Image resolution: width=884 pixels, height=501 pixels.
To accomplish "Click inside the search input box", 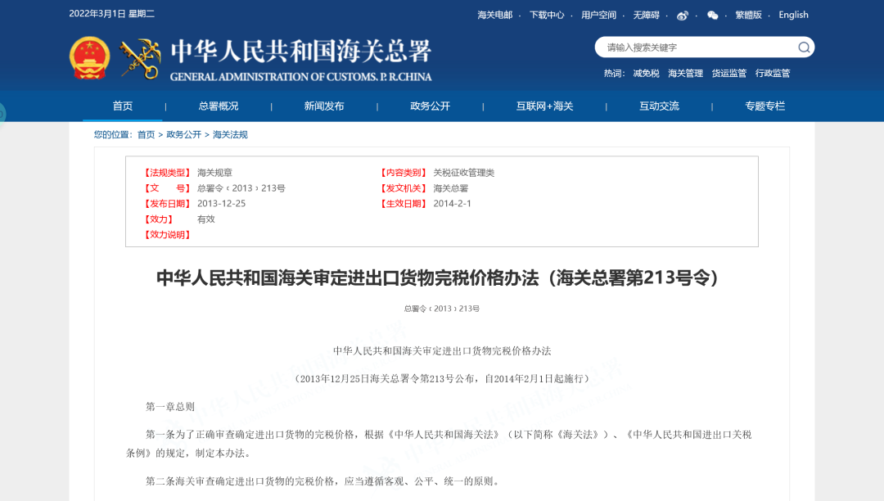I will tap(696, 47).
